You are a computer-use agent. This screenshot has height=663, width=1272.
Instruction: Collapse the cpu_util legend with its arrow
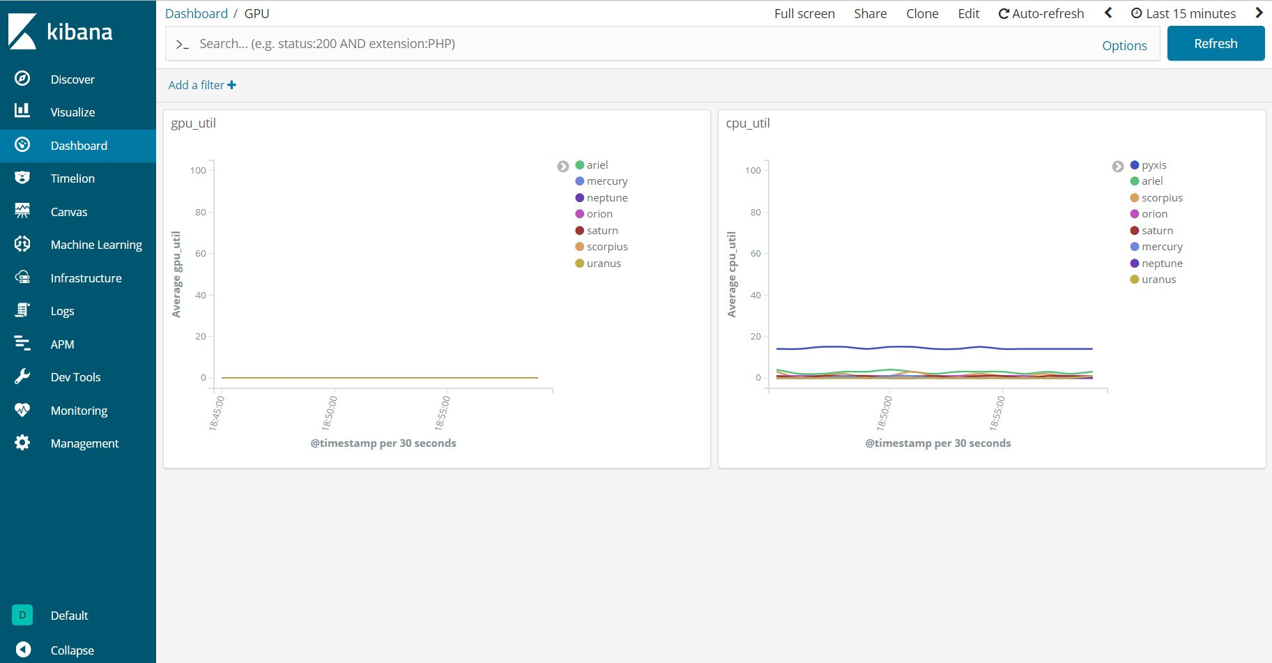(x=1118, y=167)
